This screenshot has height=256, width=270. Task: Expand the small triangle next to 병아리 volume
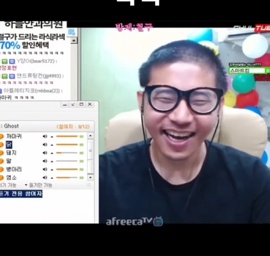click(x=52, y=170)
